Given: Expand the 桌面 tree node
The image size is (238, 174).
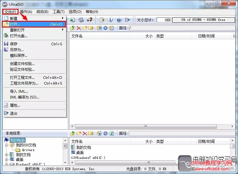Looking at the screenshot, I should coord(7,159).
